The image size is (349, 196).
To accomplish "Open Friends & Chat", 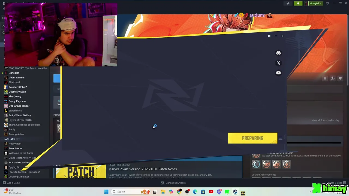I will click(336, 183).
